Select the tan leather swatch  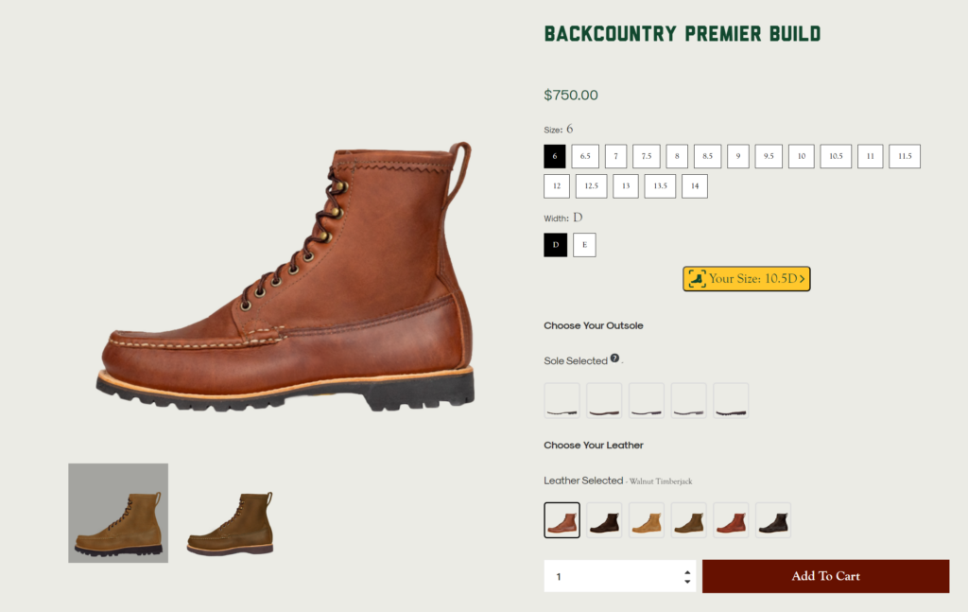pyautogui.click(x=647, y=519)
